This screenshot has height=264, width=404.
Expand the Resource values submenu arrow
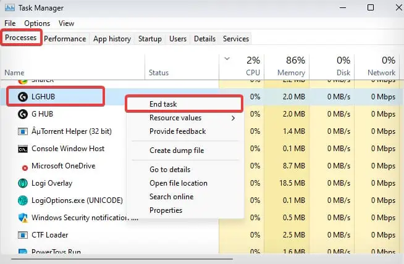233,118
